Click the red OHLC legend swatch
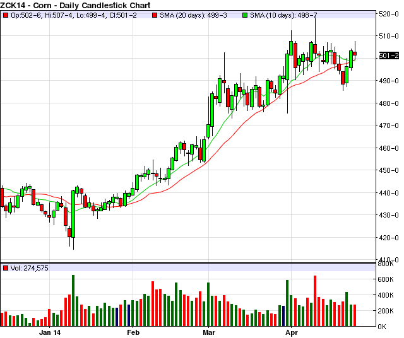 6,15
